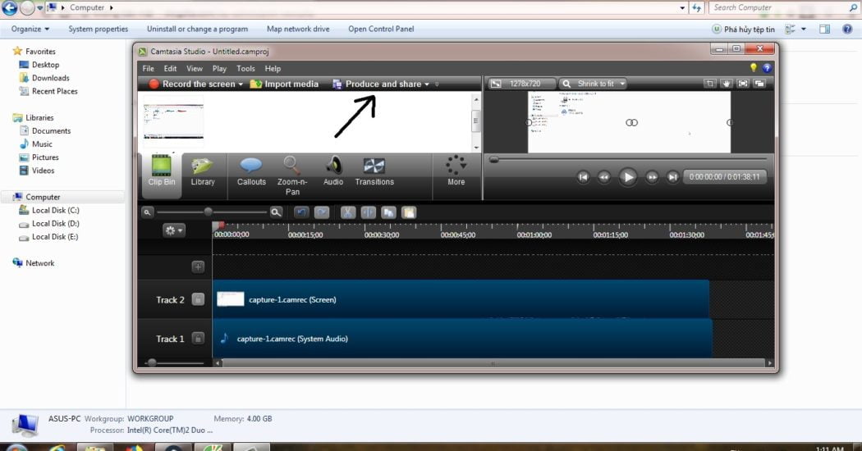Open Explorer change view dropdown arrow

804,30
